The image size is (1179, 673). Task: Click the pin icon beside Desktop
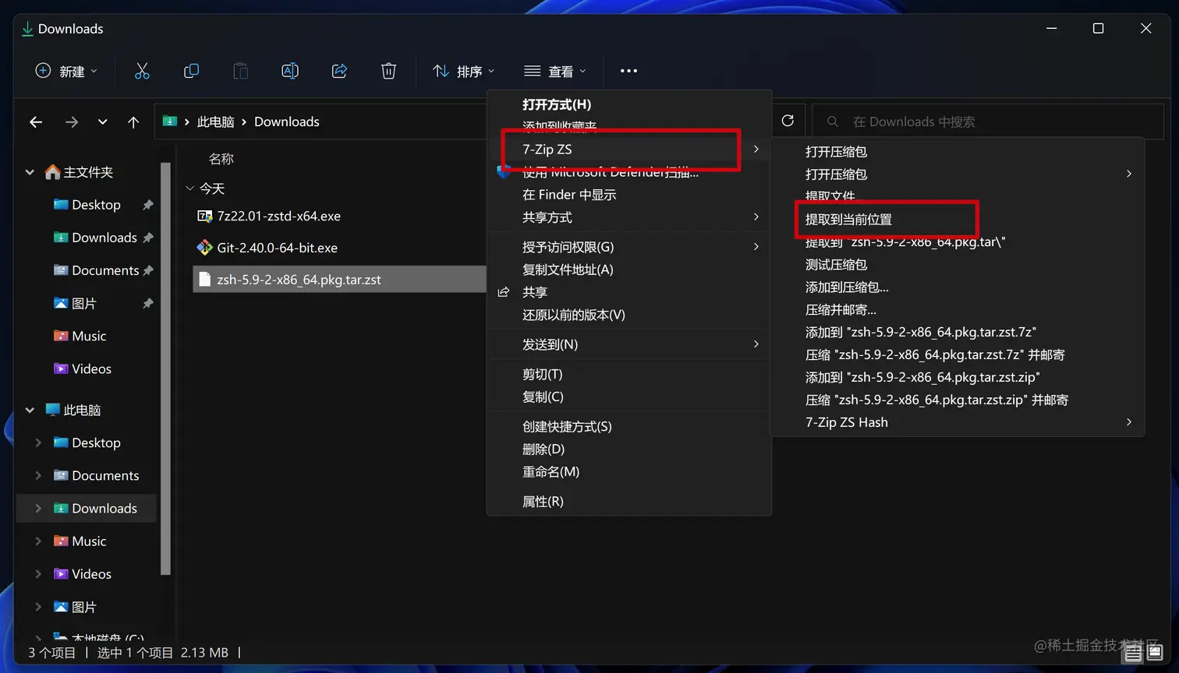pyautogui.click(x=147, y=205)
